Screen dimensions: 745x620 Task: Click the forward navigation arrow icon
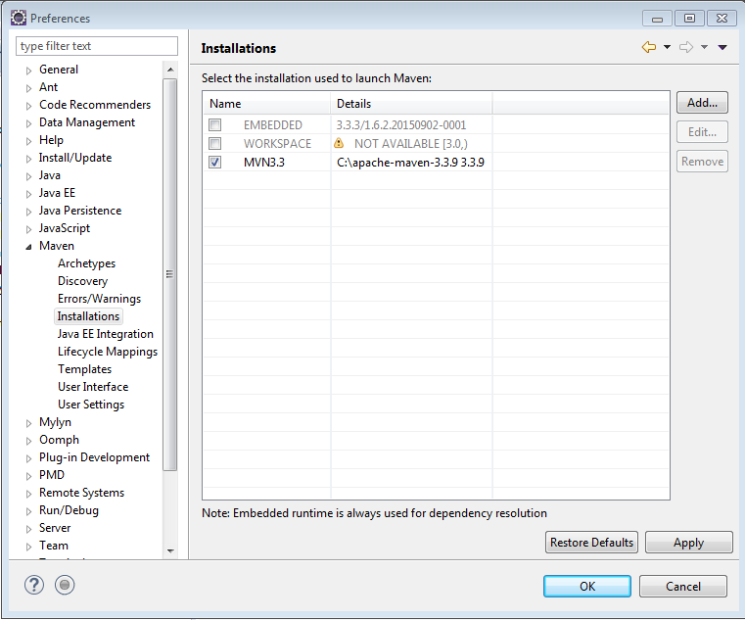point(686,48)
